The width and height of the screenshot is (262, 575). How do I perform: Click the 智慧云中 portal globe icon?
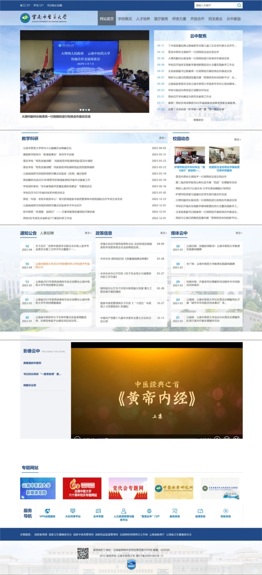149,511
